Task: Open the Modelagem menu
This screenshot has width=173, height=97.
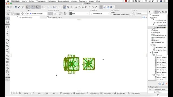Action: (x=52, y=1)
